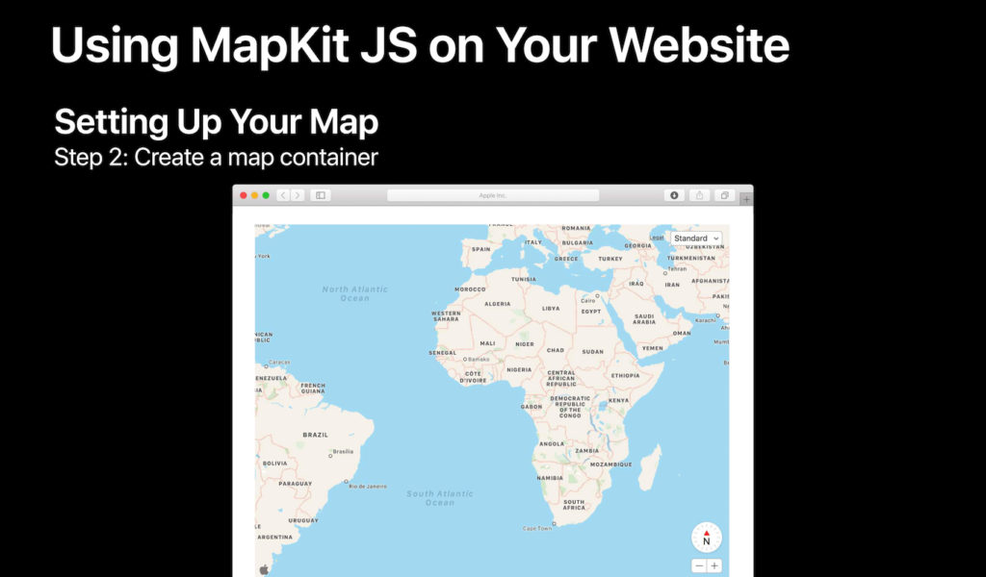
Task: Zoom out the map with minus
Action: point(699,565)
